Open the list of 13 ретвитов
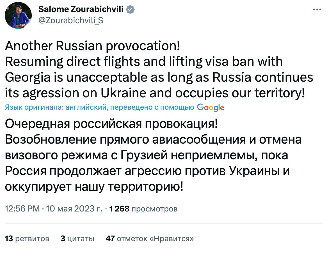Image resolution: width=329 pixels, height=253 pixels. pyautogui.click(x=27, y=239)
